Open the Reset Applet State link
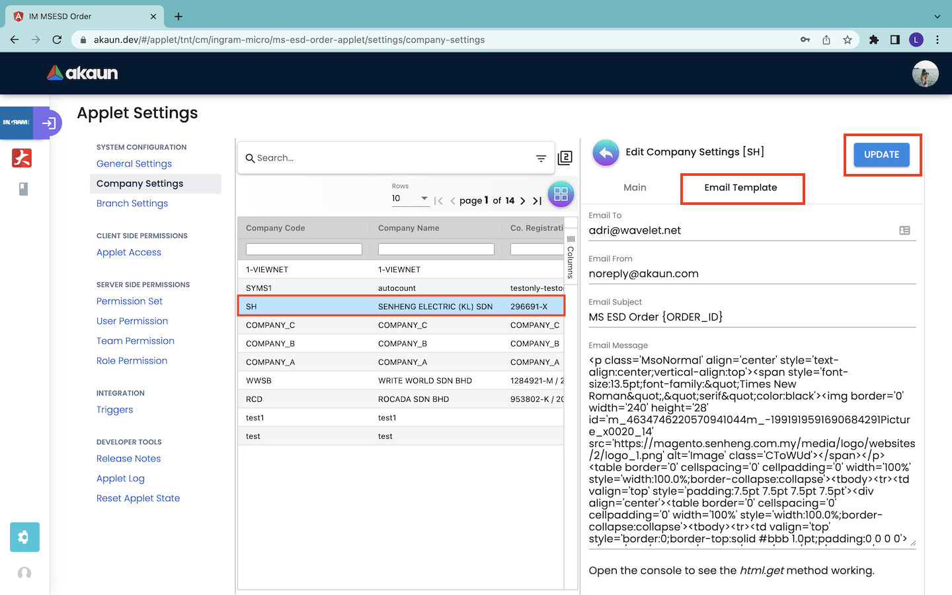Screen dimensions: 952x595 138,498
